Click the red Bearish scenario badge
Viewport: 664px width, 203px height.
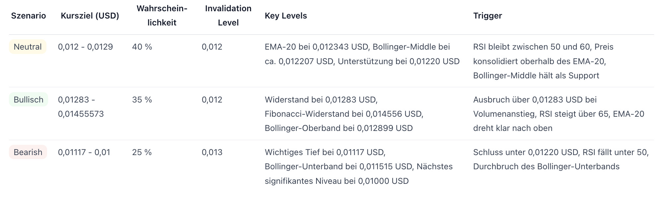28,152
